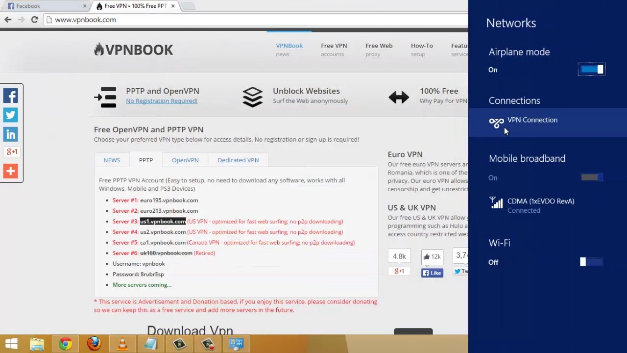The height and width of the screenshot is (353, 627).
Task: Switch to the OpenVPN tab
Action: [x=185, y=160]
